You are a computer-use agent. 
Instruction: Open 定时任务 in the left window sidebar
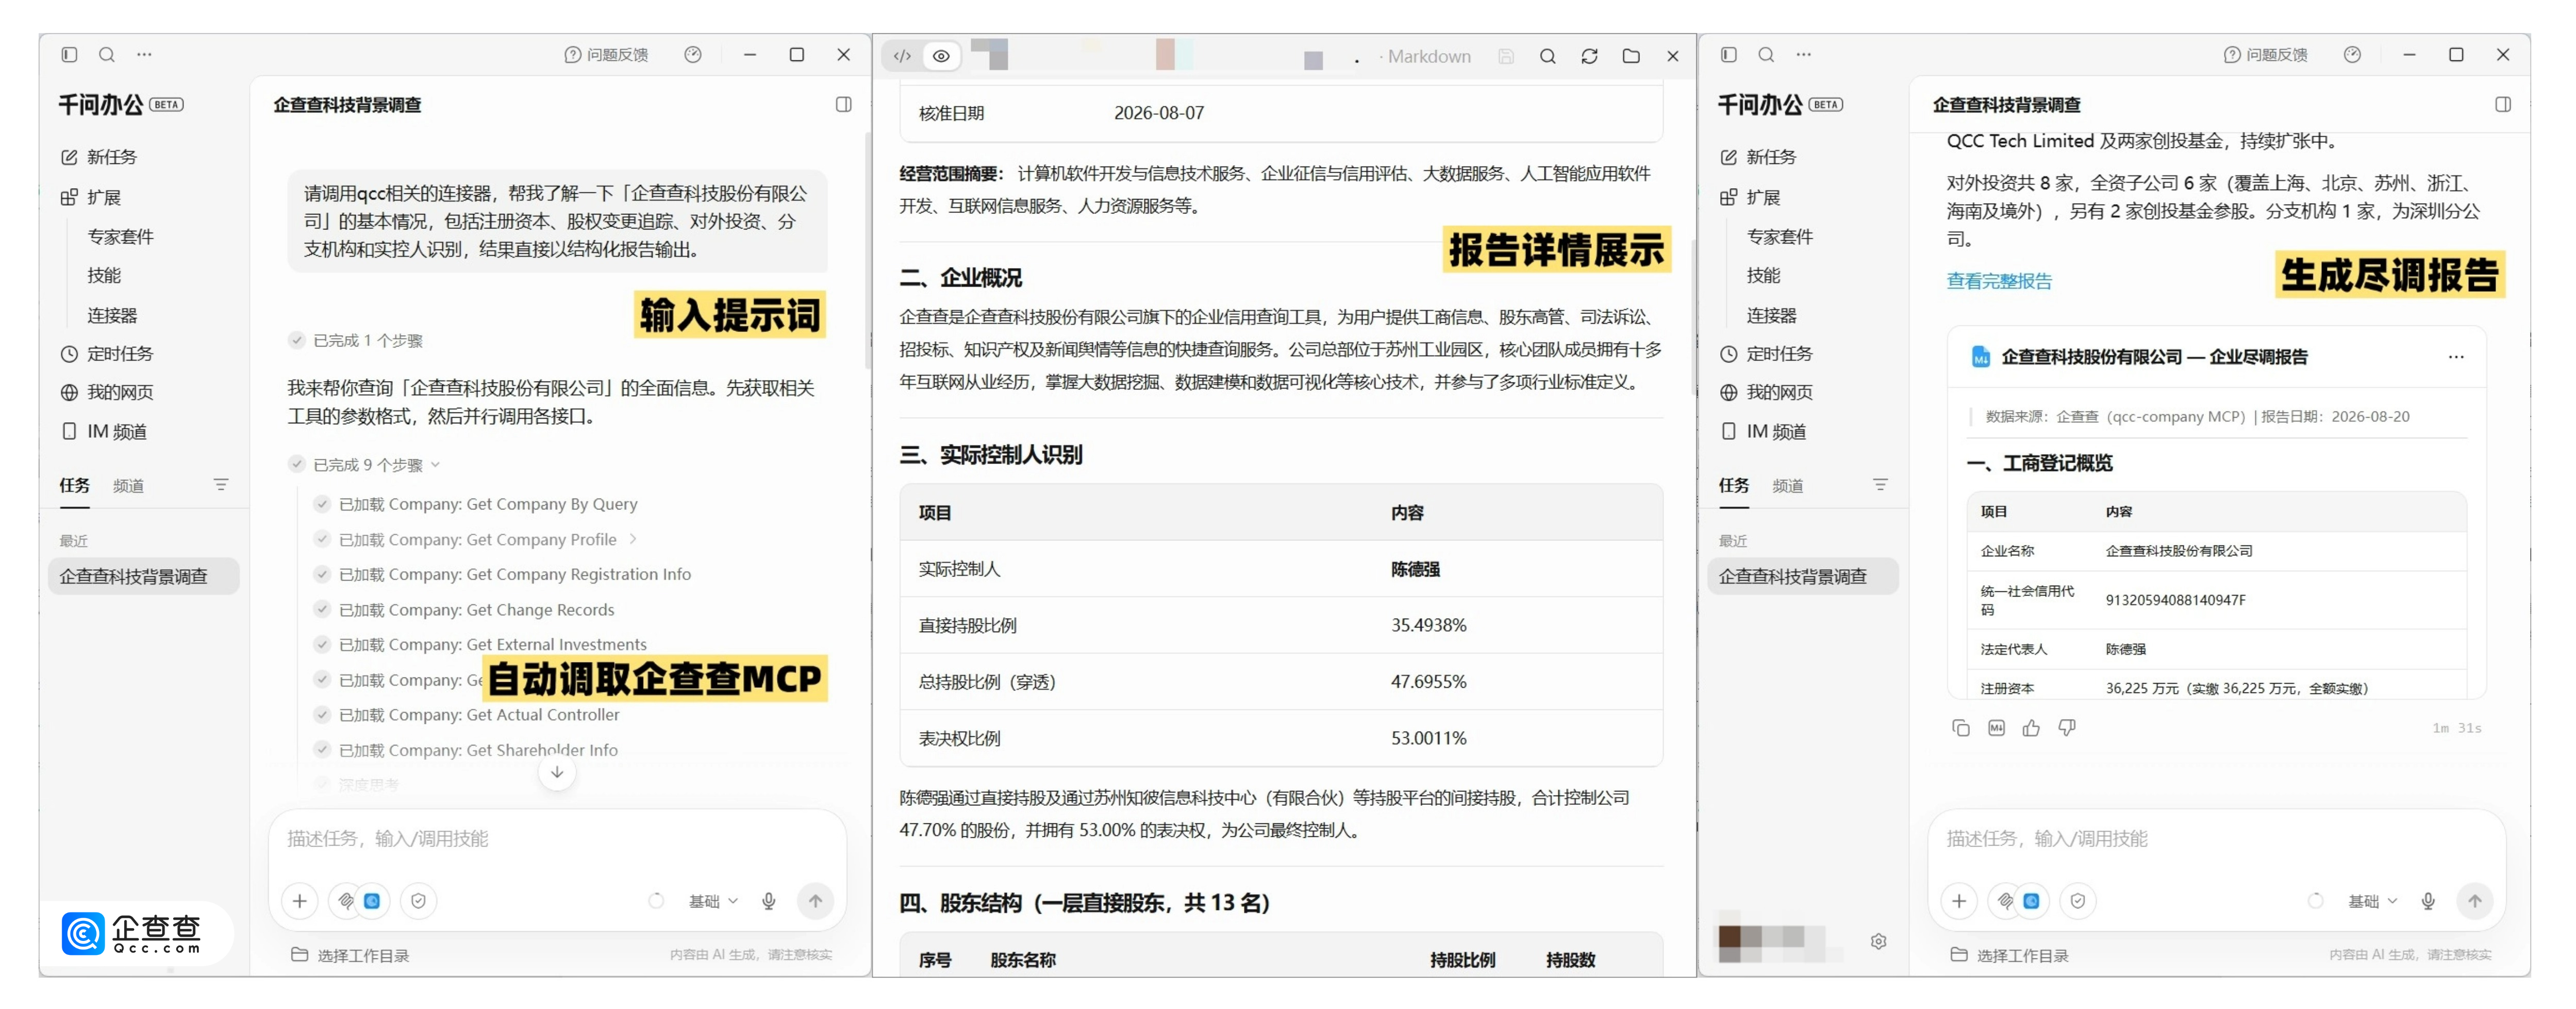coord(107,353)
